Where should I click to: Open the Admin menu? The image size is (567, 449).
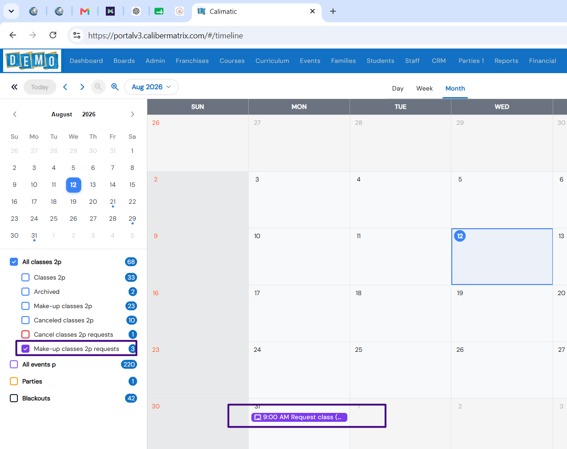coord(155,61)
